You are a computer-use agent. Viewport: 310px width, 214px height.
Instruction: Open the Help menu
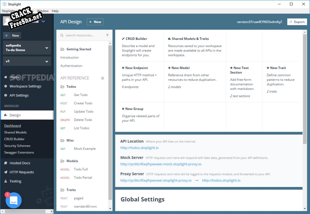55,11
